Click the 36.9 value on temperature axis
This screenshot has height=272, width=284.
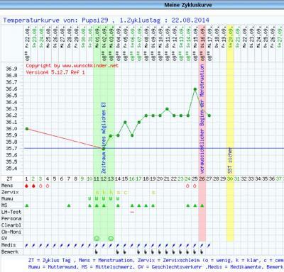click(x=11, y=69)
